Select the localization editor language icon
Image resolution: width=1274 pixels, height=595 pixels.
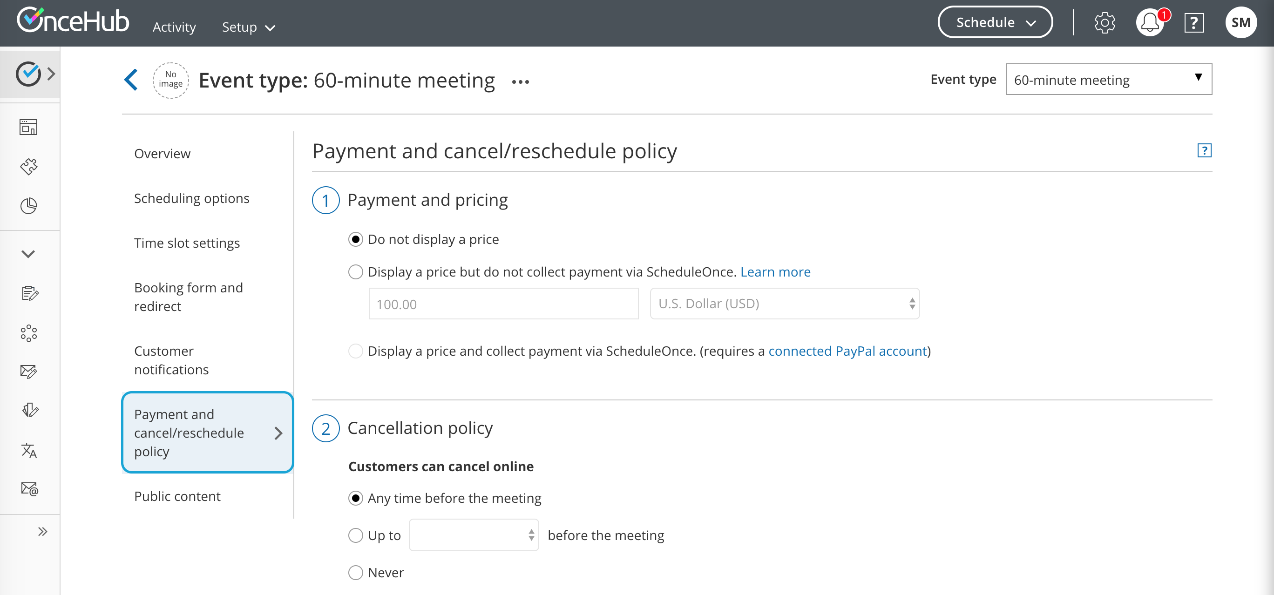point(29,451)
